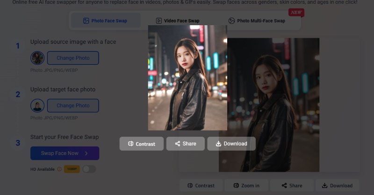The image size is (374, 195).
Task: Click the Contrast icon in the popup
Action: [131, 144]
